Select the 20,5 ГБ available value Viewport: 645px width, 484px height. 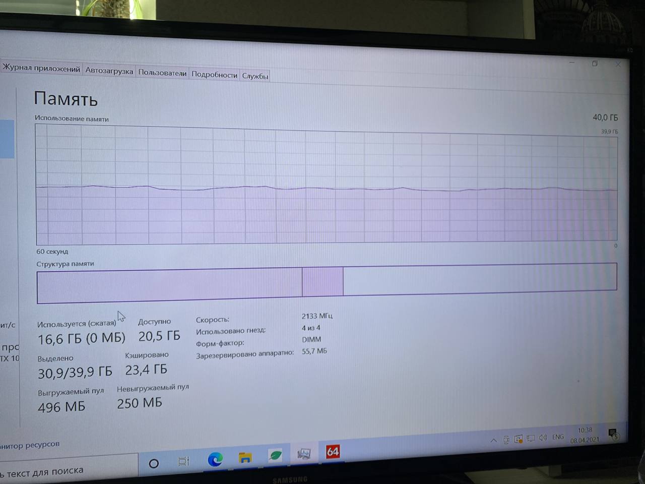(x=159, y=336)
